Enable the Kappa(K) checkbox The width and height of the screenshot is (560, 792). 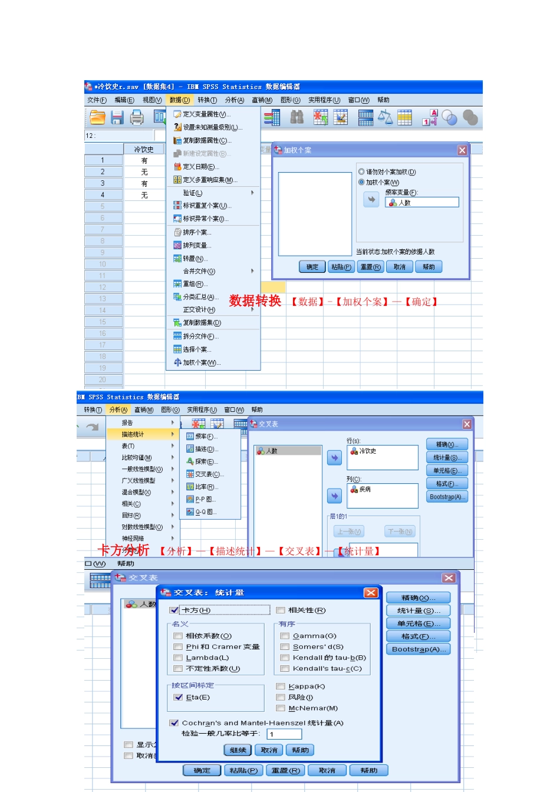[281, 687]
